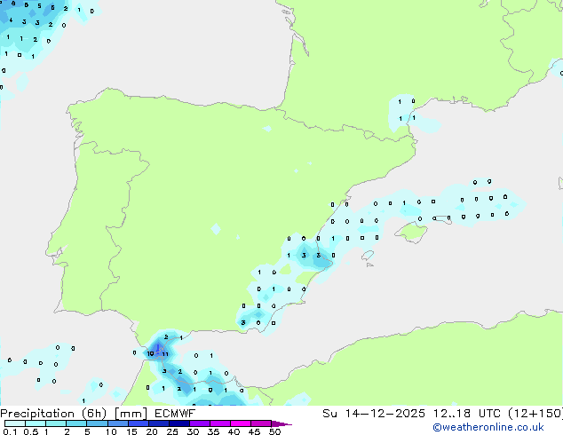Image resolution: width=563 pixels, height=435 pixels.
Task: Select the 35–40 mm legend swatch
Action: tap(219, 423)
